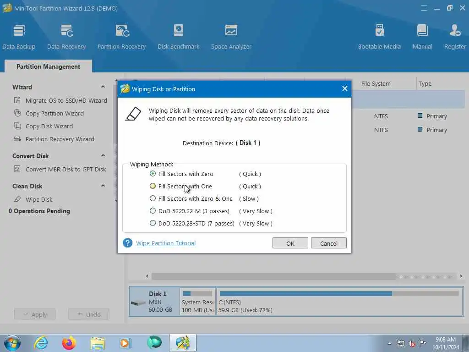Switch to the Partition Management tab
Screen dimensions: 469x352
[48, 66]
